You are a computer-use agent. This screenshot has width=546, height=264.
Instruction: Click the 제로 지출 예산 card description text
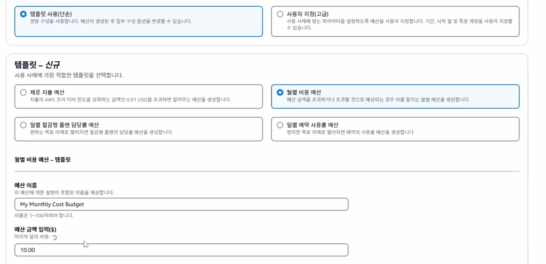(131, 100)
